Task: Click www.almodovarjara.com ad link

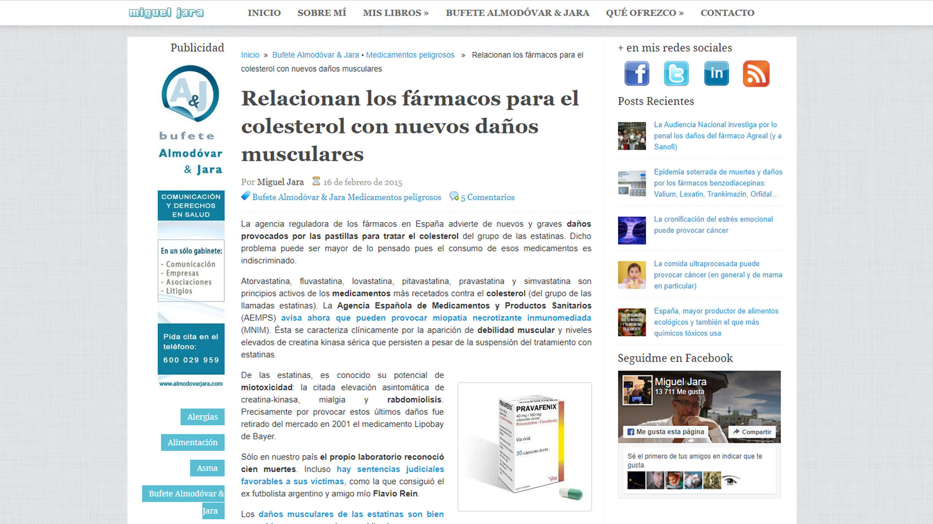Action: (x=191, y=384)
